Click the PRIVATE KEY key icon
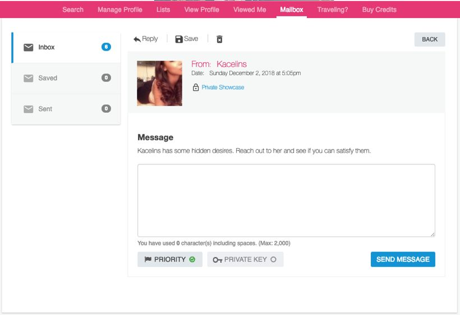This screenshot has height=315, width=460. [218, 260]
